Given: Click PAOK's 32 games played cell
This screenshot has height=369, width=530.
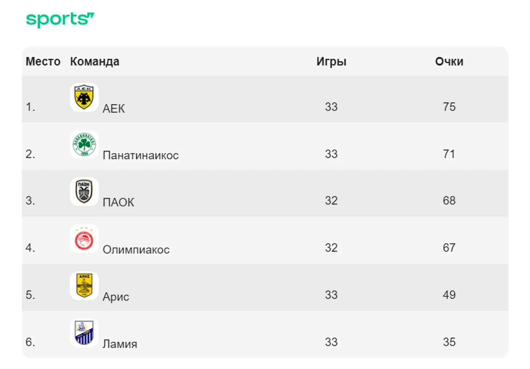Looking at the screenshot, I should click(x=331, y=201).
